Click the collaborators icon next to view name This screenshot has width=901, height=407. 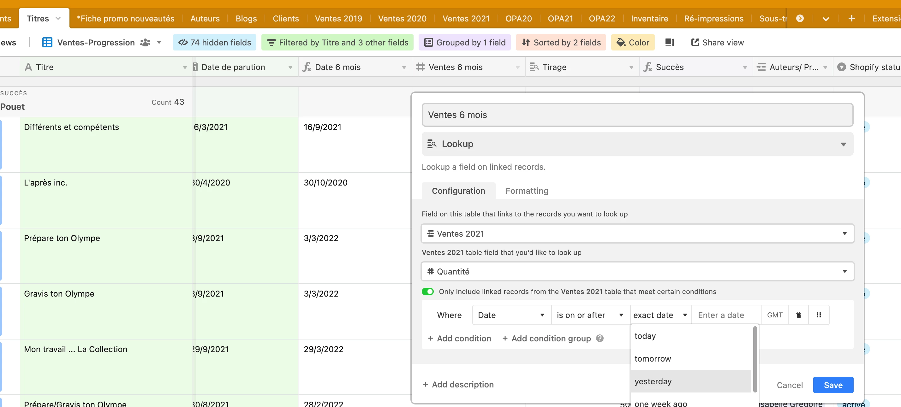145,42
